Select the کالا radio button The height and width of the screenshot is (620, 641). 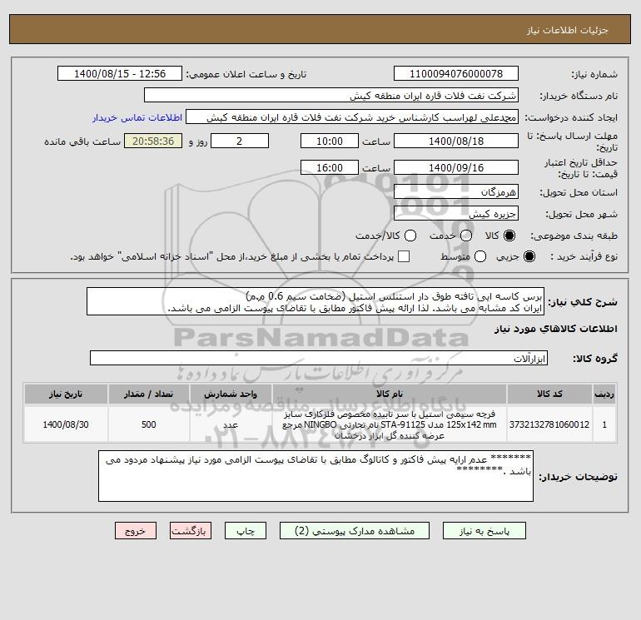509,236
